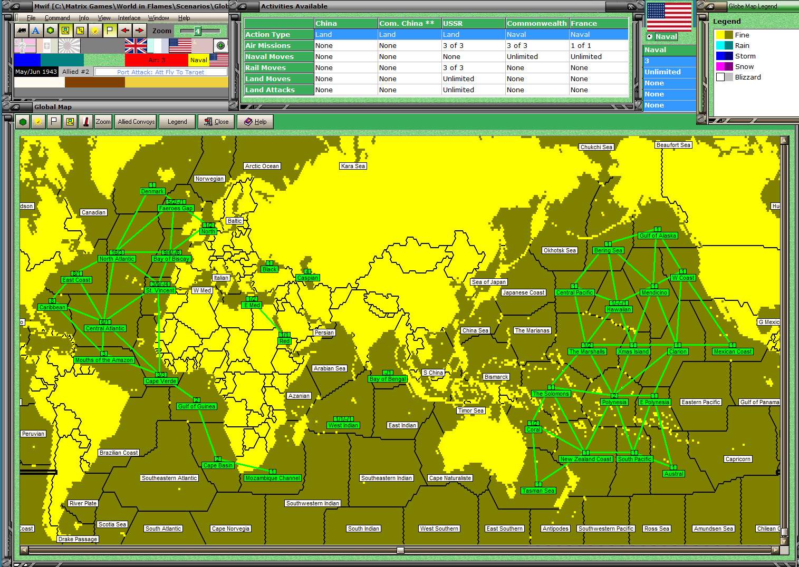Click the Tasman Sea label on map
This screenshot has height=567, width=799.
click(538, 491)
